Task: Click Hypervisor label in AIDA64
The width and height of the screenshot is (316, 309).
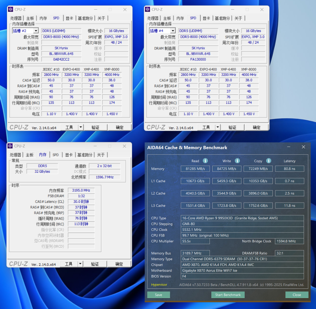Action: click(x=159, y=285)
